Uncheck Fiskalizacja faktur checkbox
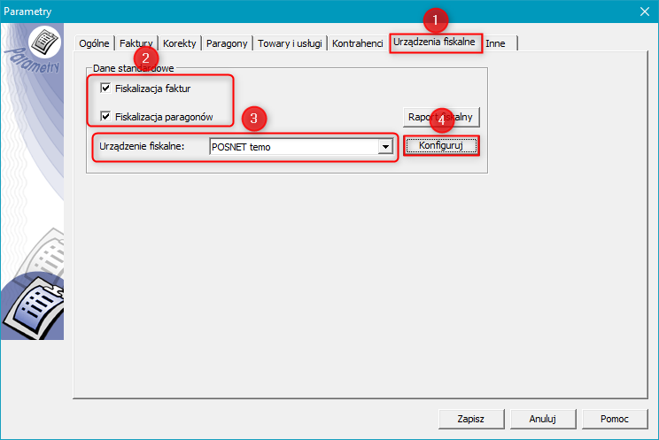The height and width of the screenshot is (440, 659). (105, 89)
